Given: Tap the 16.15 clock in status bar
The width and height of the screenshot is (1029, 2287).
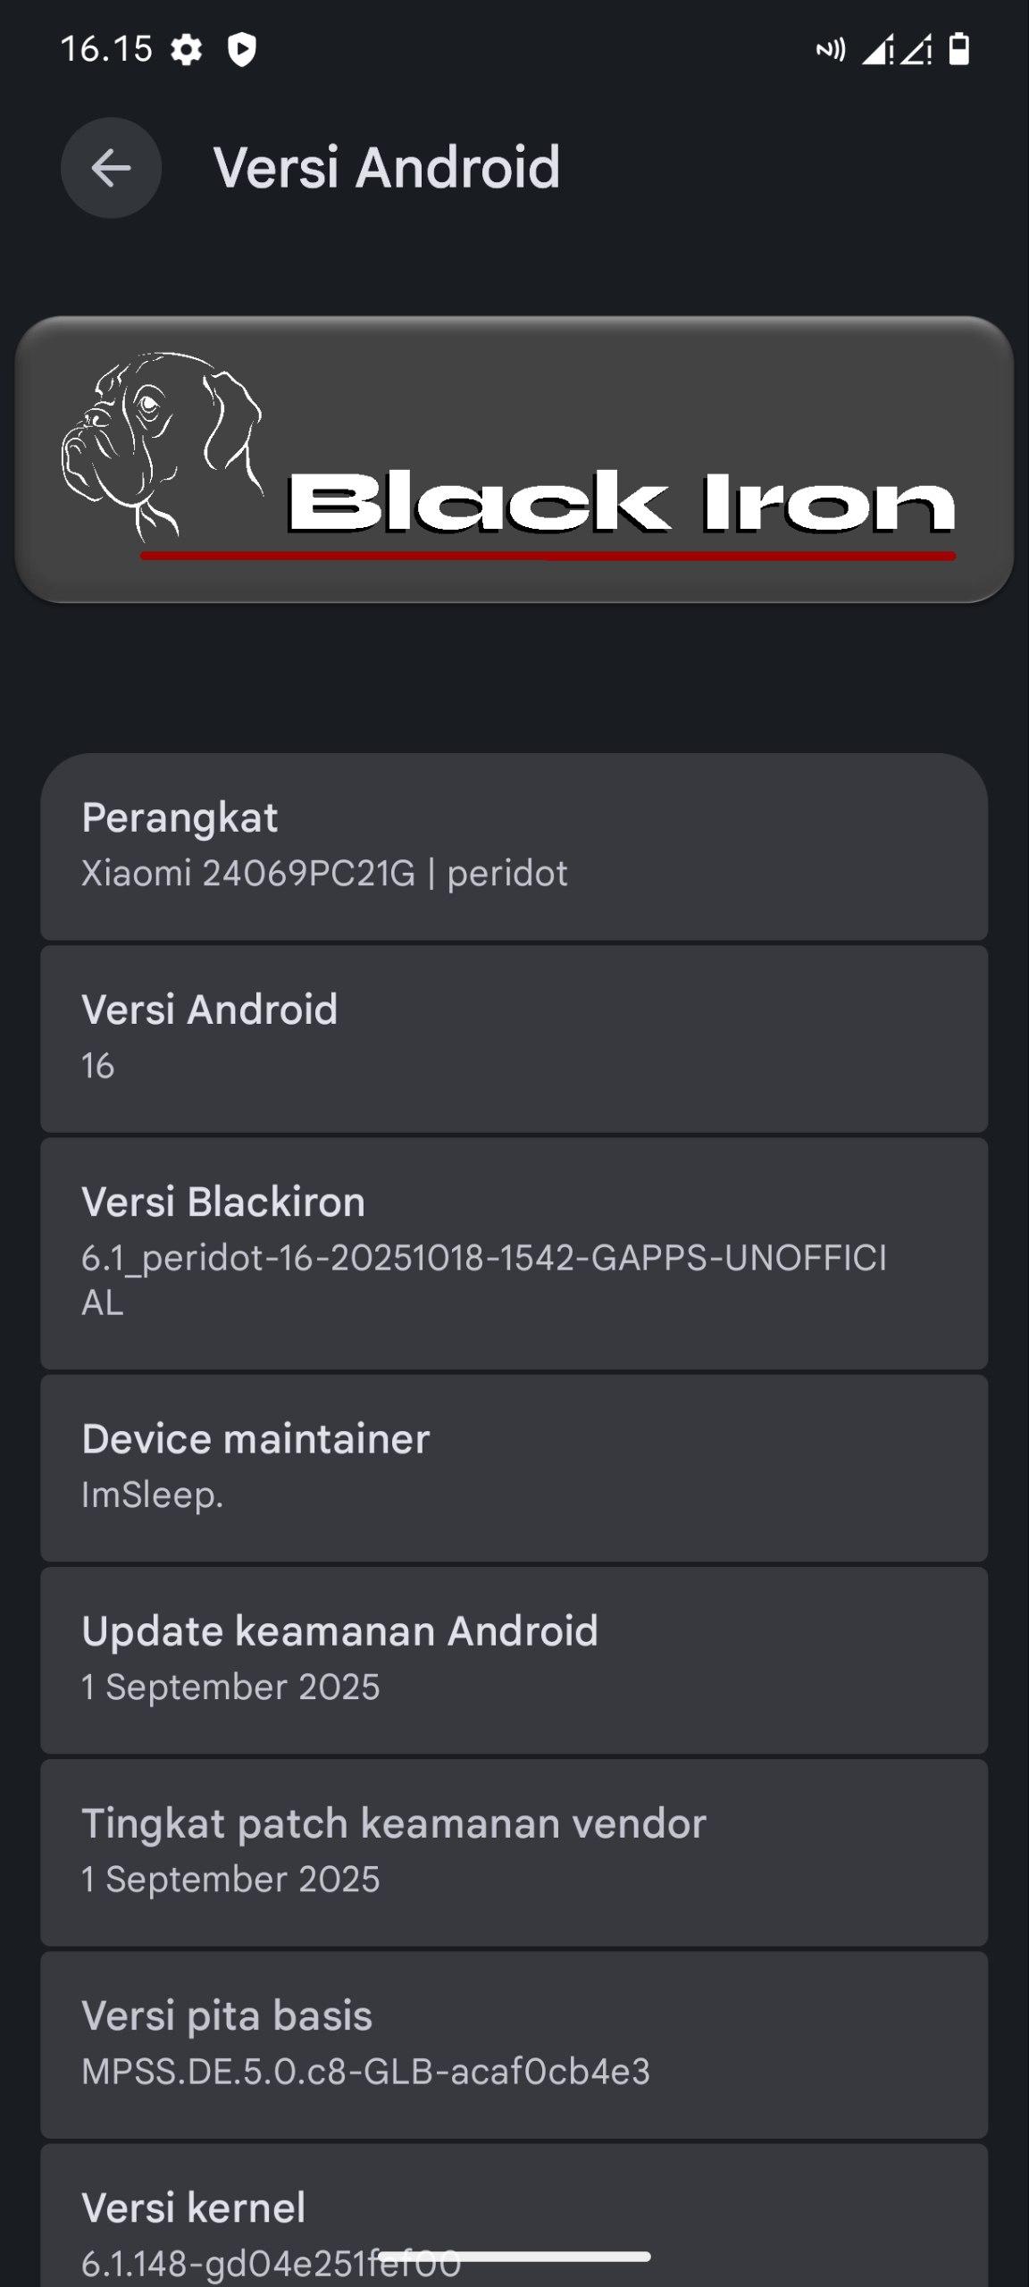Looking at the screenshot, I should pyautogui.click(x=106, y=49).
